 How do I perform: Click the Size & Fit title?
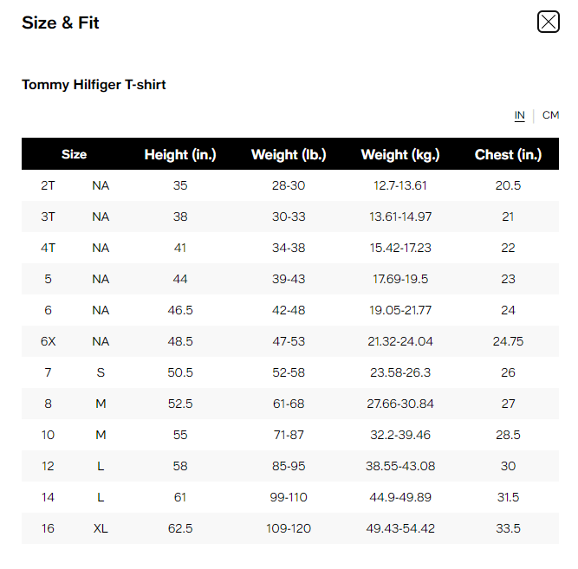61,23
